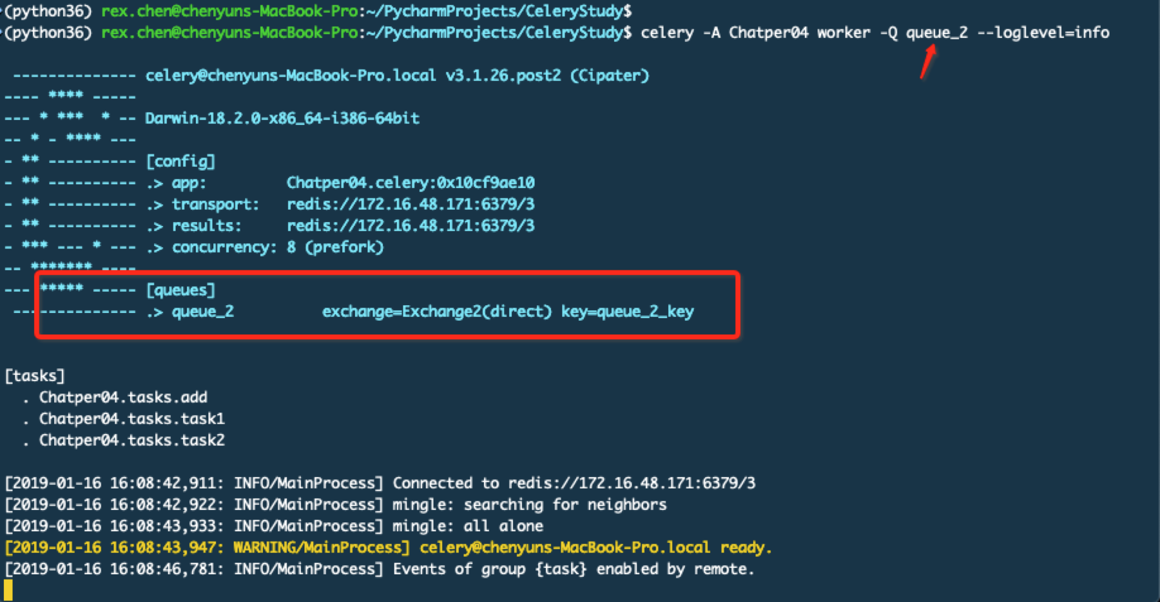Click the yellow WARNING 'ready.' log line
This screenshot has width=1160, height=602.
click(388, 547)
